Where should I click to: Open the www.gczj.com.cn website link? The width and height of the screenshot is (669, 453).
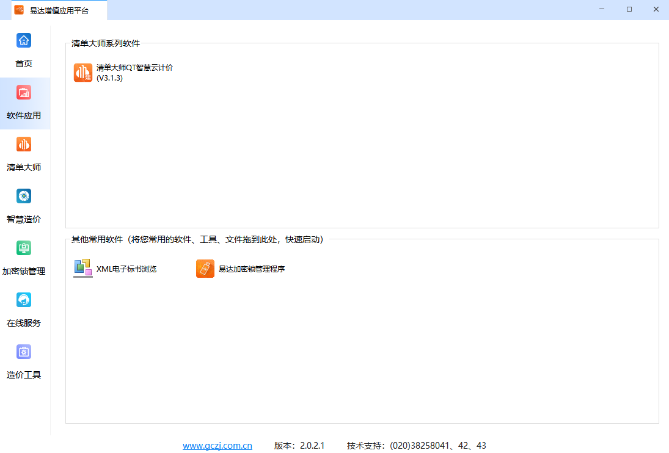coord(218,446)
